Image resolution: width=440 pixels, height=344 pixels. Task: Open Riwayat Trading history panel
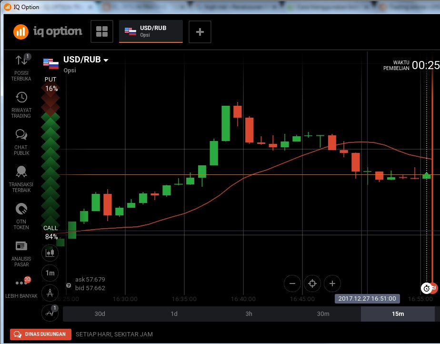21,104
